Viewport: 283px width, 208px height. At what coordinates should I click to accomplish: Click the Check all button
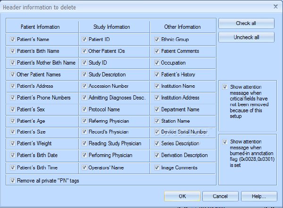click(246, 23)
